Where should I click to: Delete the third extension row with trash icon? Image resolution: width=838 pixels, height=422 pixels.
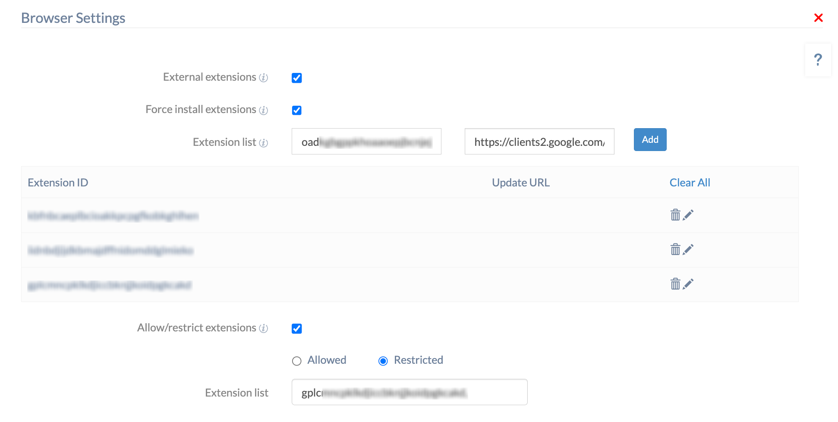675,284
